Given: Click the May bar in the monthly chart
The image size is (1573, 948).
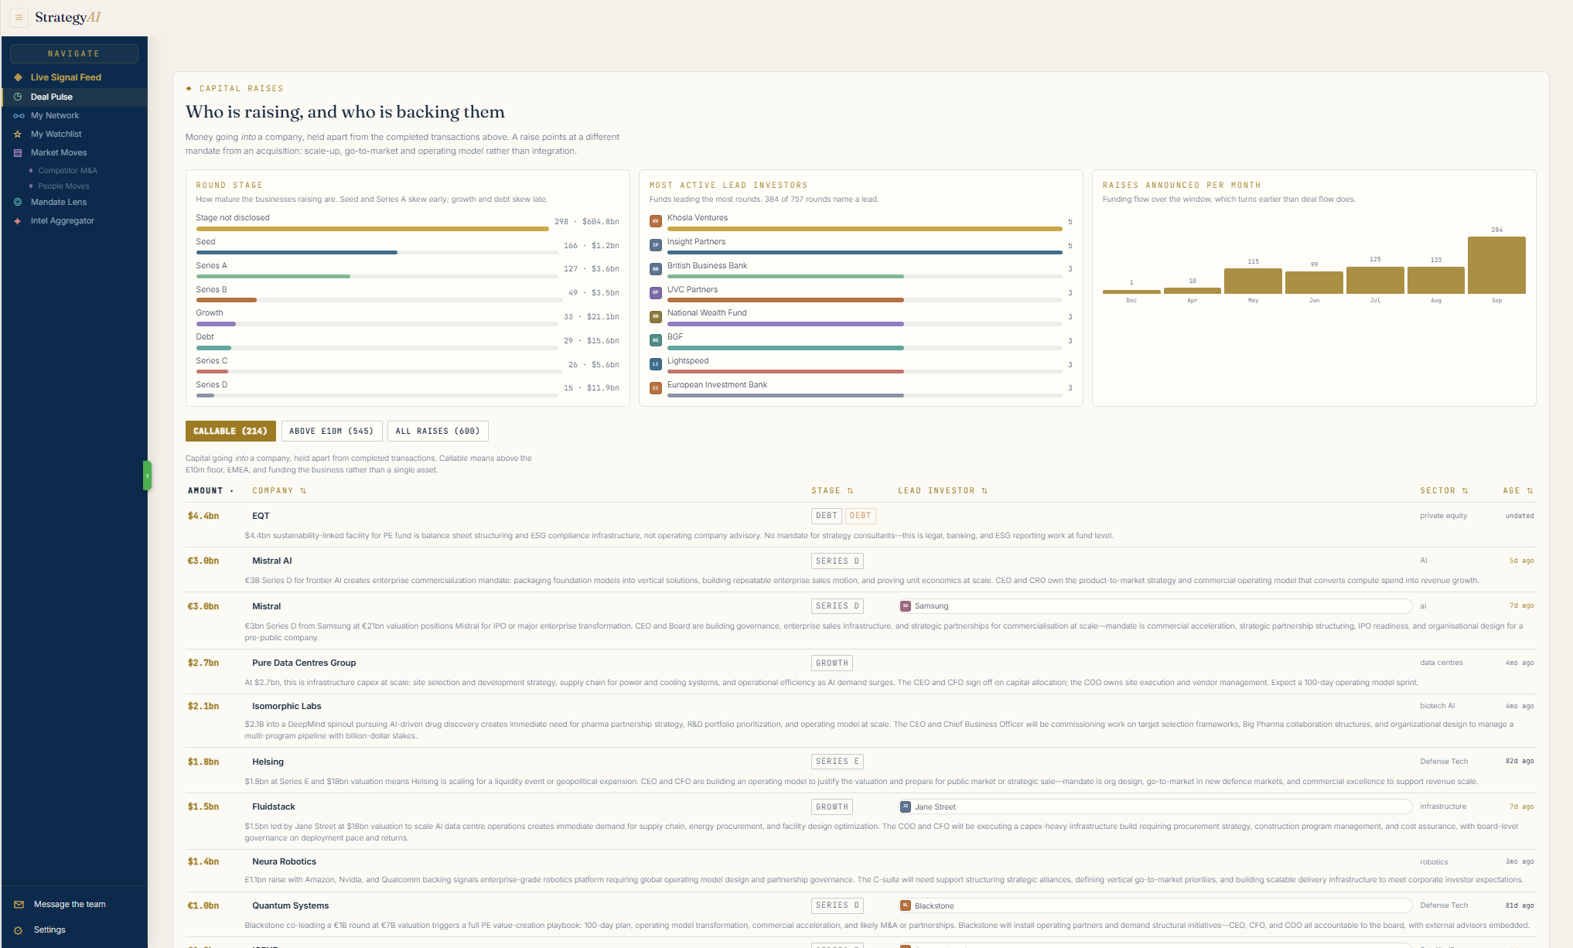Looking at the screenshot, I should 1253,281.
